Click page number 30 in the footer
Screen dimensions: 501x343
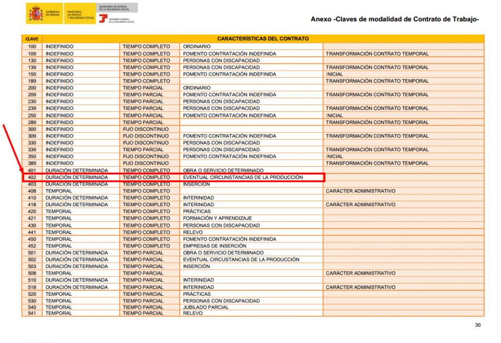pos(477,325)
